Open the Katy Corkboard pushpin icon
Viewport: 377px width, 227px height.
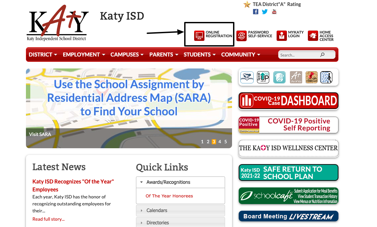tap(312, 77)
